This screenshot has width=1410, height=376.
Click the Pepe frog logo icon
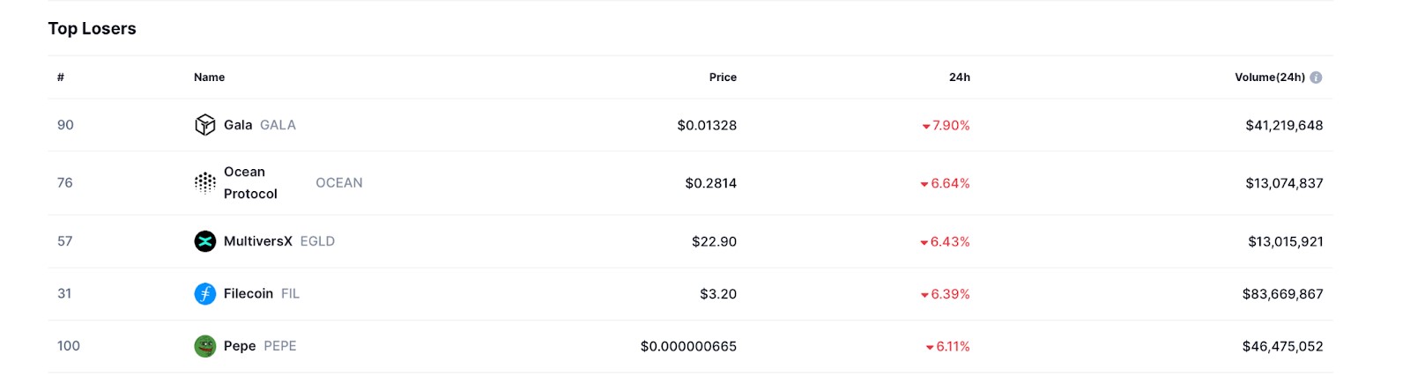click(204, 346)
